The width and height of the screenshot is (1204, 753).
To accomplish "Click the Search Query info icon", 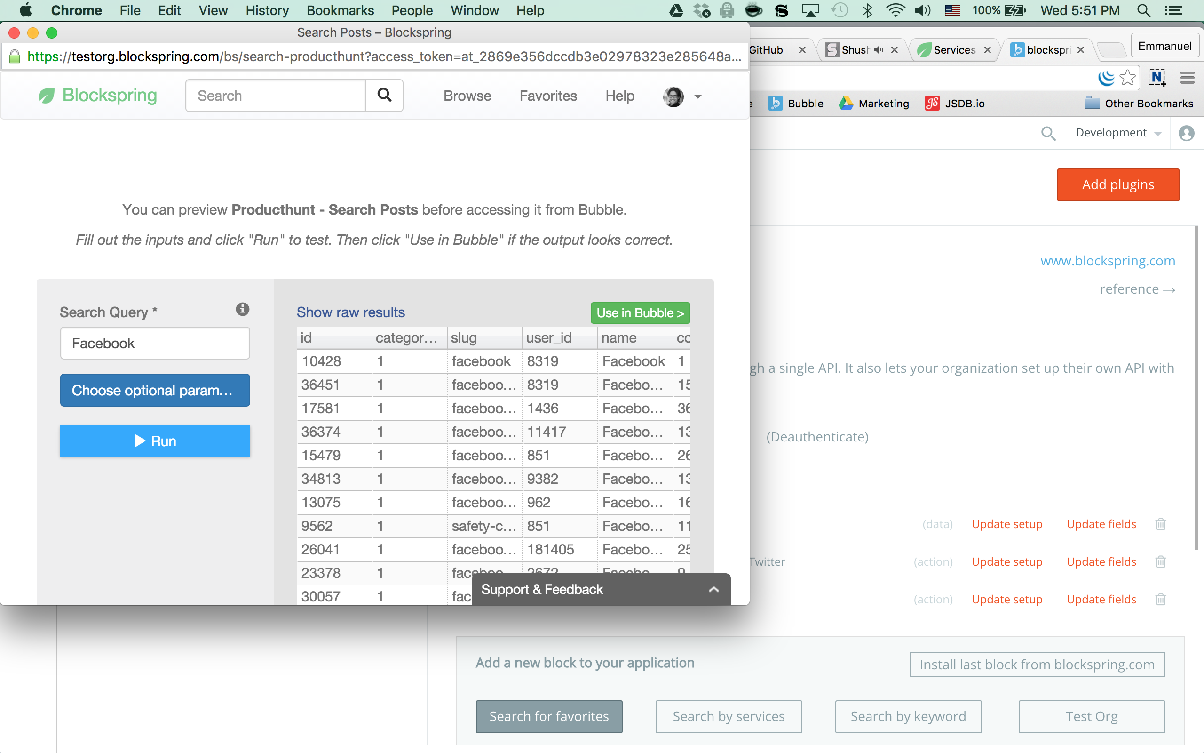I will click(242, 309).
